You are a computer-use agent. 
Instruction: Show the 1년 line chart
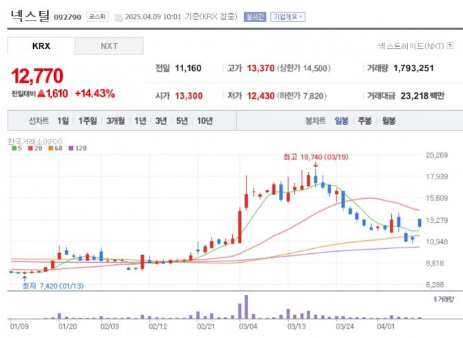(x=140, y=121)
